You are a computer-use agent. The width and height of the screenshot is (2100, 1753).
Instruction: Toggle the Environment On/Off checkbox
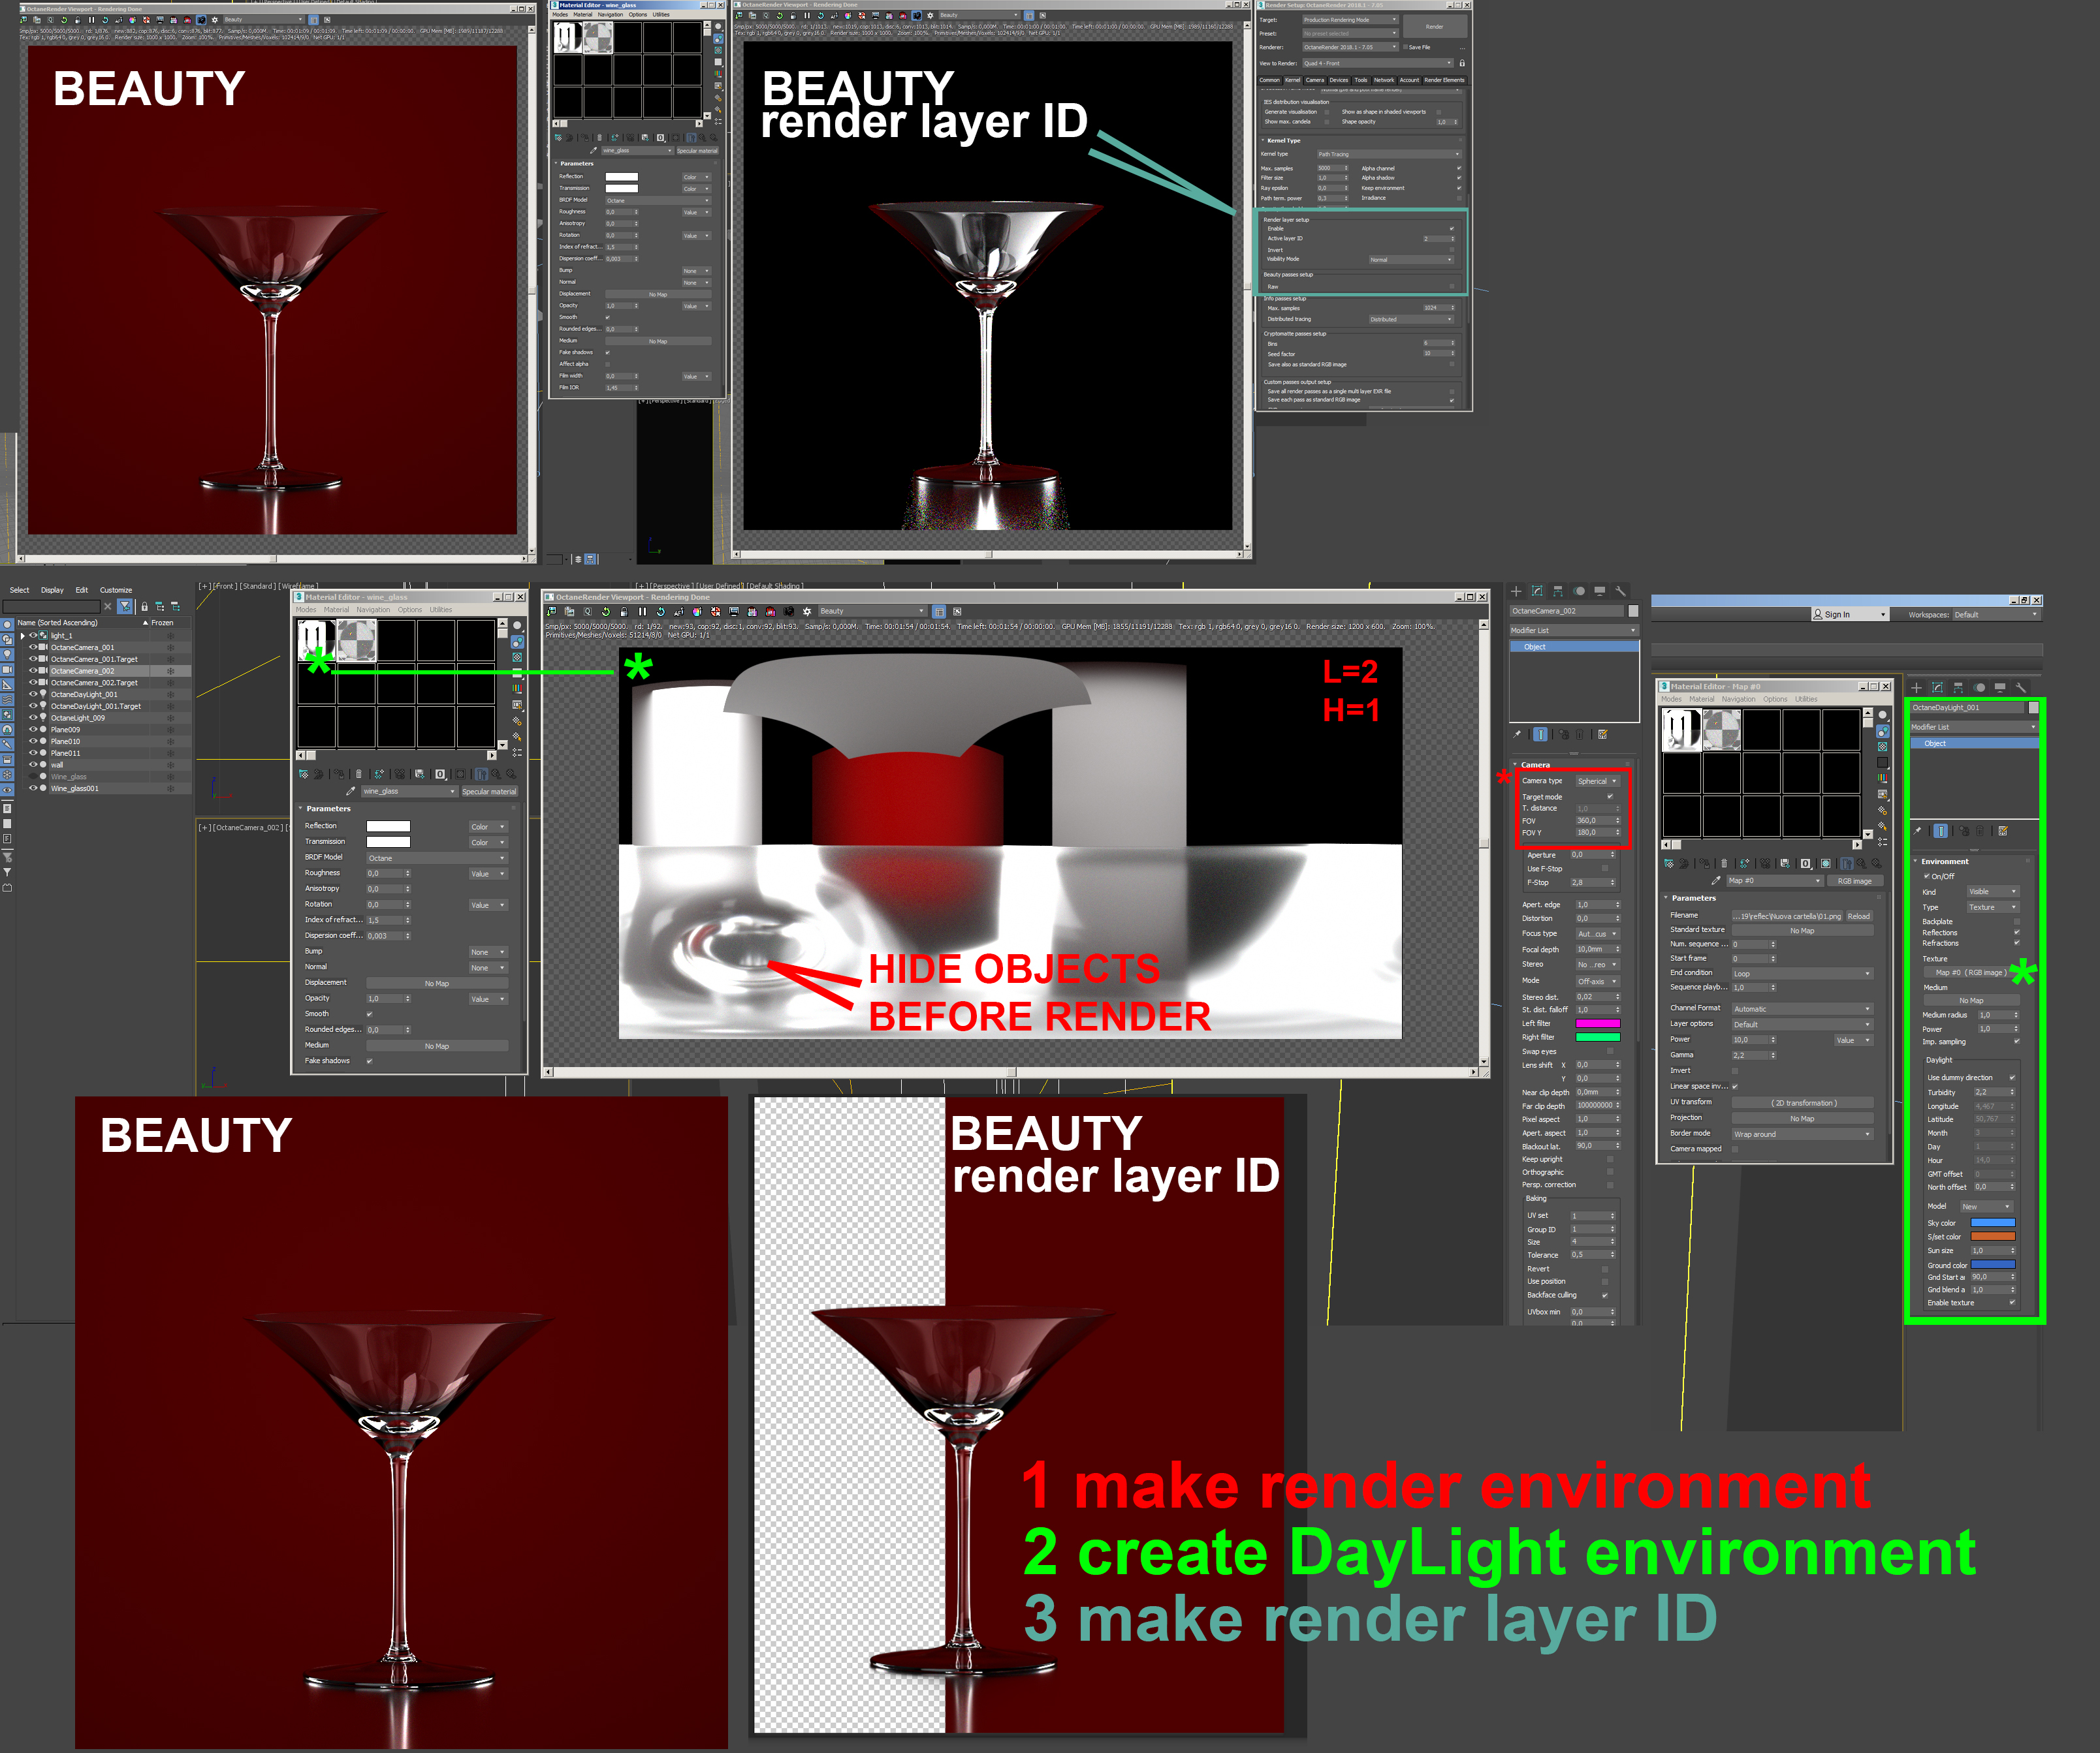click(1927, 877)
